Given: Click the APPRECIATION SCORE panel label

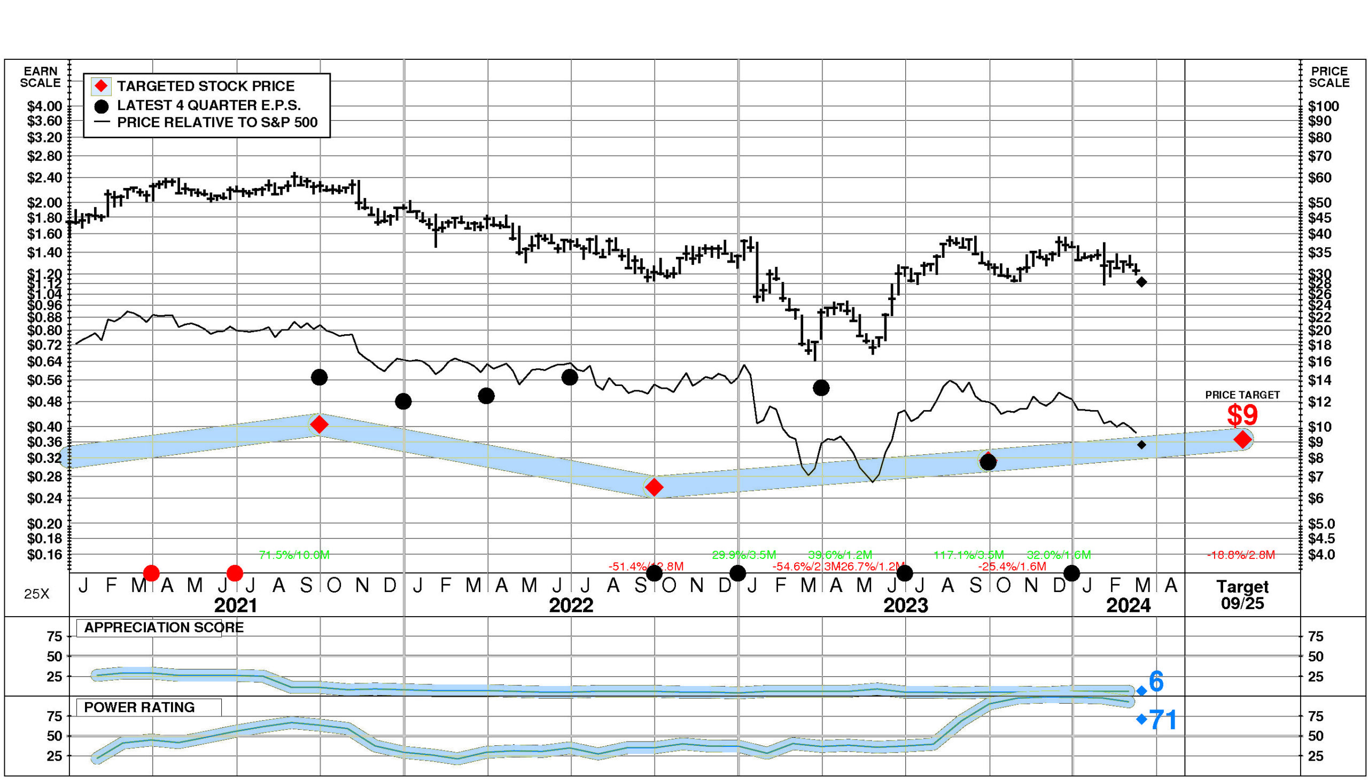Looking at the screenshot, I should tap(164, 627).
